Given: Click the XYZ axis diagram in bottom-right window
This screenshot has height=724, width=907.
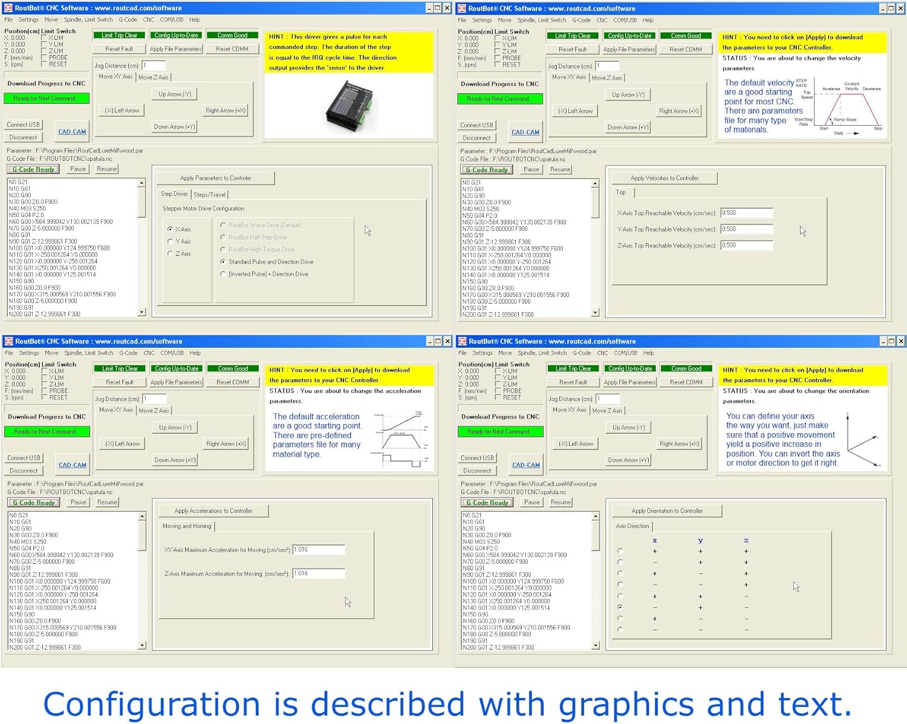Looking at the screenshot, I should [x=864, y=440].
